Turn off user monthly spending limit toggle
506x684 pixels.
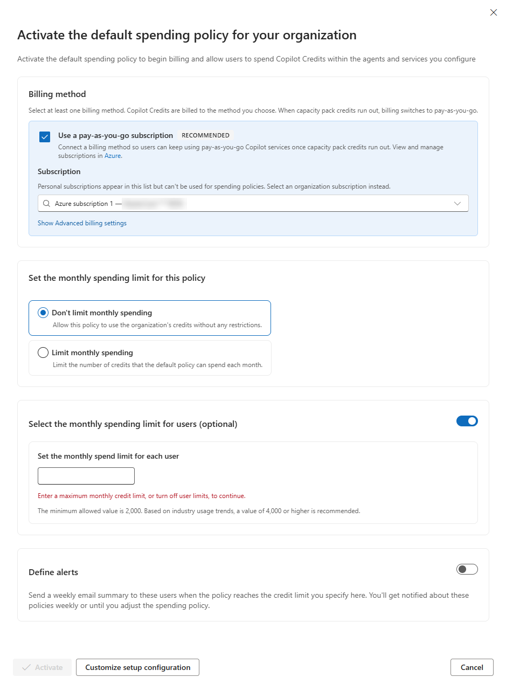coord(467,421)
